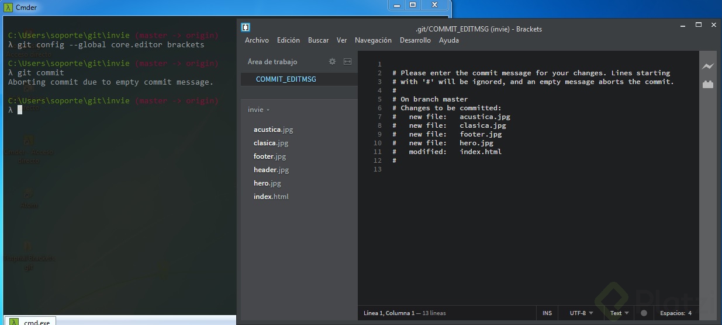Click cursor position Línea 1, Columna 1
Viewport: 722px width, 325px height.
click(388, 313)
